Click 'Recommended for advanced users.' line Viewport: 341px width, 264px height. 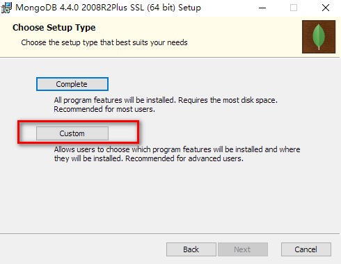[184, 158]
